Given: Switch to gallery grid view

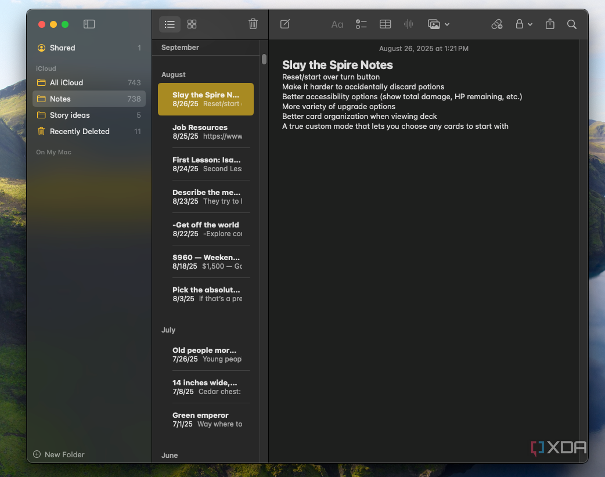Looking at the screenshot, I should click(x=192, y=24).
